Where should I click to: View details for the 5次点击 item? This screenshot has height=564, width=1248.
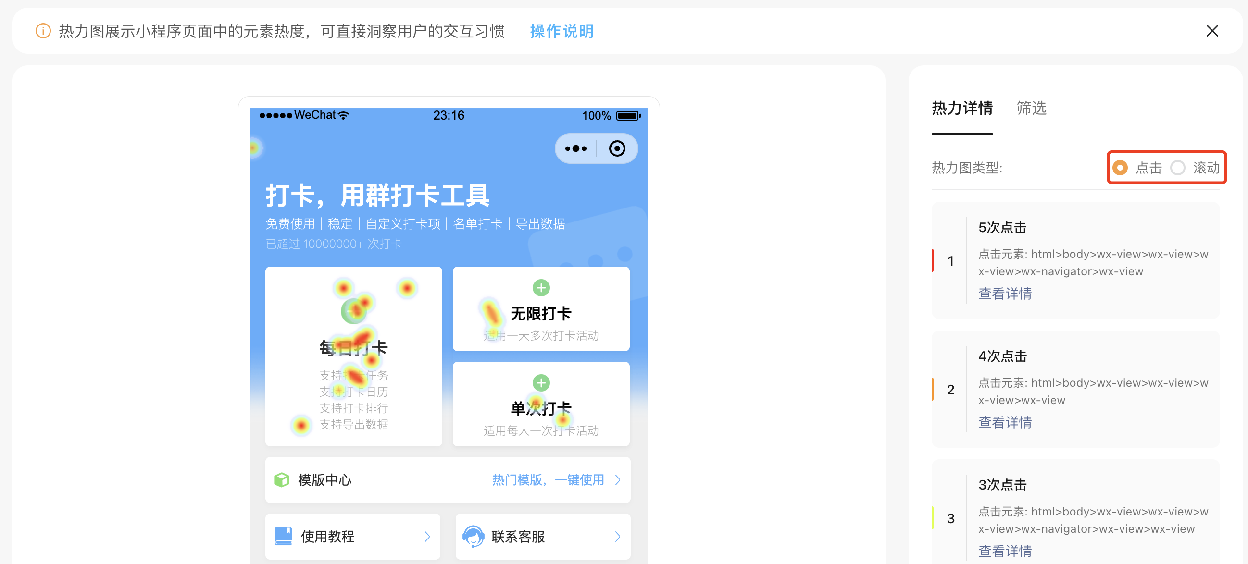tap(1004, 294)
